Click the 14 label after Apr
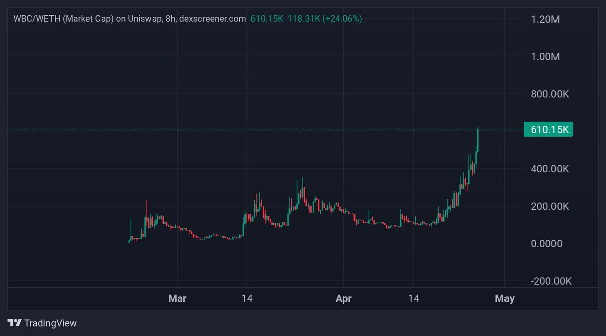The height and width of the screenshot is (336, 606). (414, 299)
